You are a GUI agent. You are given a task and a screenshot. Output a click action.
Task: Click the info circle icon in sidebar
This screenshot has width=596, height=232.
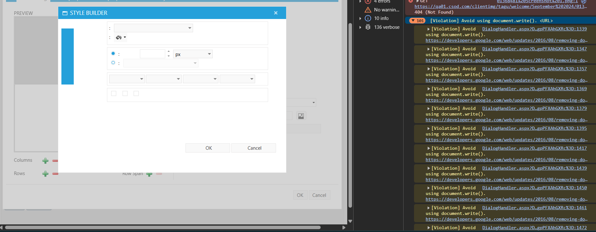click(x=368, y=18)
